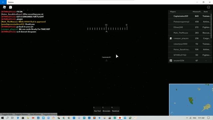
Task: Click creeper_playzro chat message about Concorde
Action: click(x=26, y=29)
